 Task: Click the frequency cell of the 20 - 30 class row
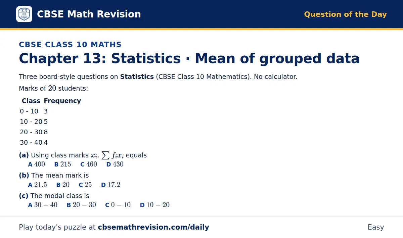click(x=46, y=132)
